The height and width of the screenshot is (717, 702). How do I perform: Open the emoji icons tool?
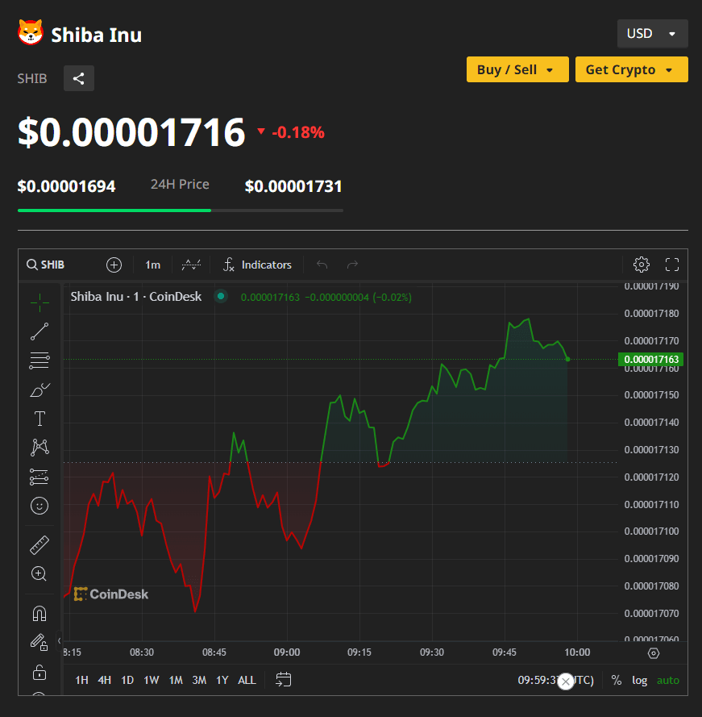pos(39,506)
